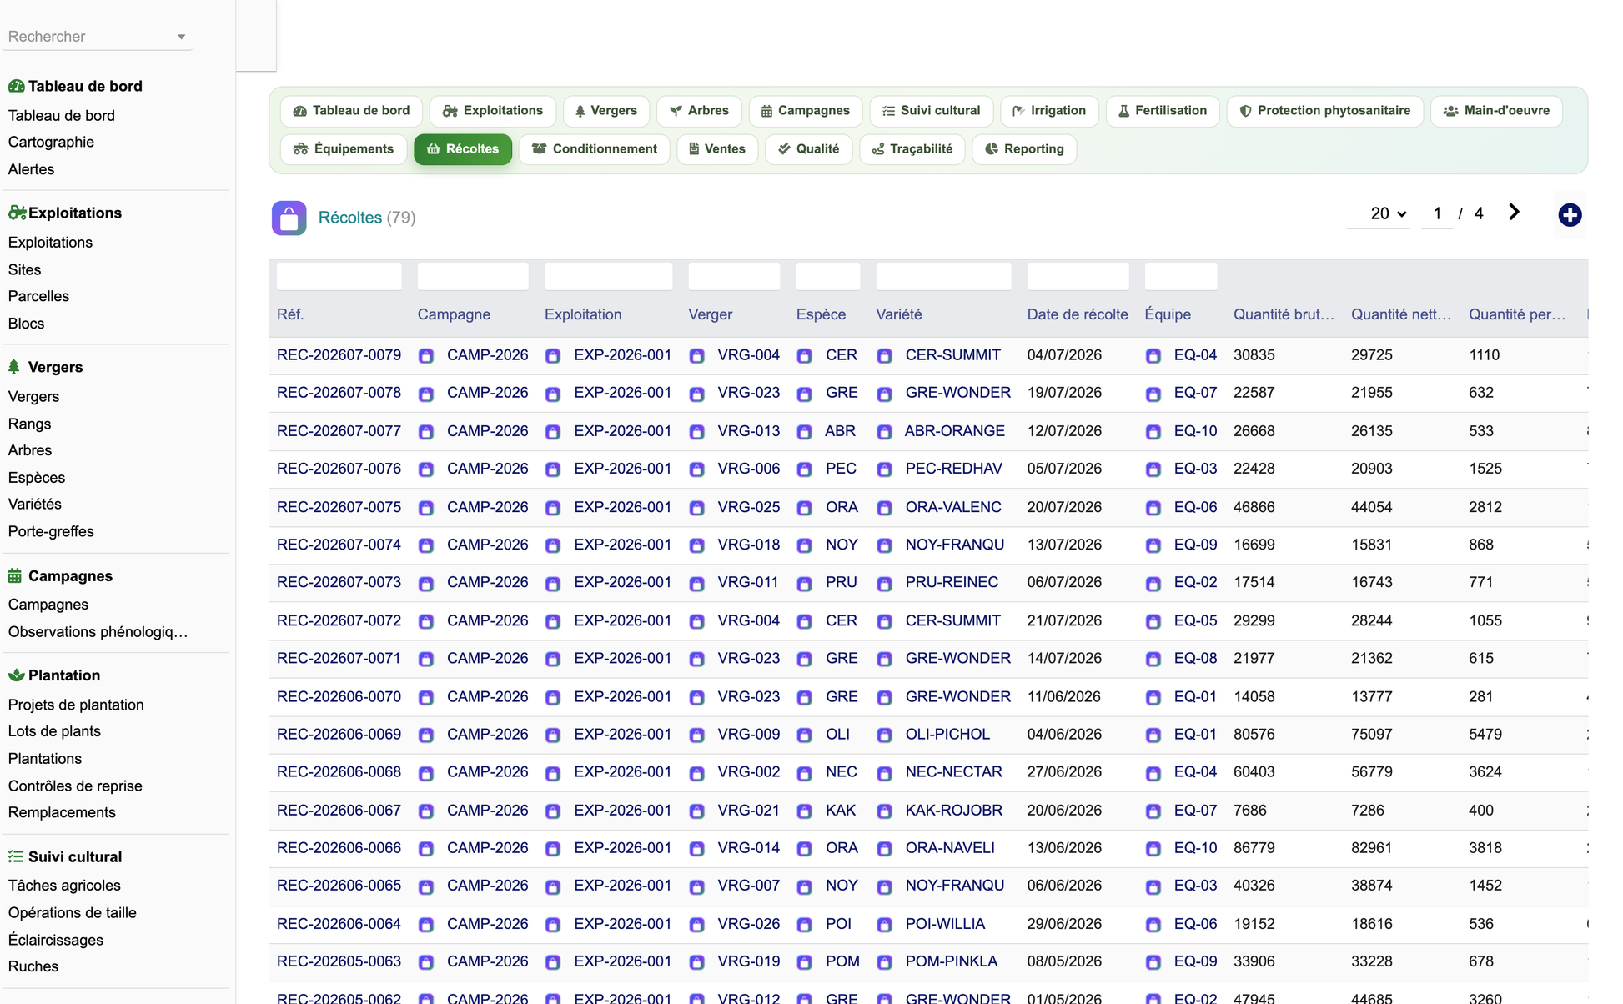Image resolution: width=1623 pixels, height=1004 pixels.
Task: Click the Récoltes title link
Action: point(350,218)
